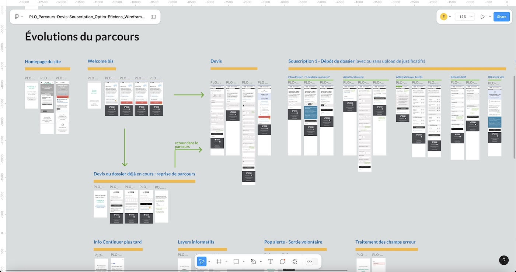
Task: Open the AI Actions sparkle tool
Action: 294,262
